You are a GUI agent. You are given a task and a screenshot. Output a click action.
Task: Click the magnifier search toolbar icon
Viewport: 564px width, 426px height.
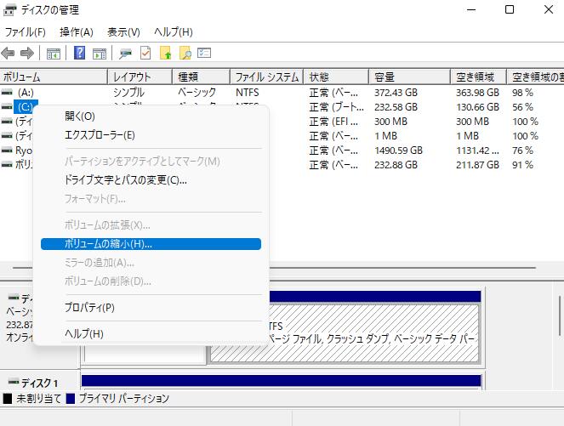point(185,53)
